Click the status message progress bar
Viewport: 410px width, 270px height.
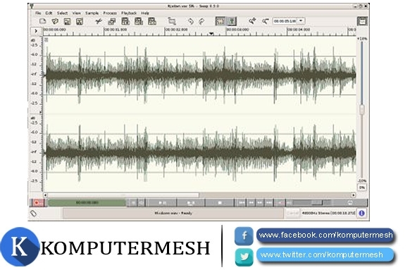tap(173, 213)
